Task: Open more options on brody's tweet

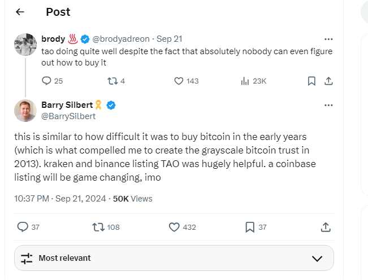Action: pyautogui.click(x=328, y=39)
